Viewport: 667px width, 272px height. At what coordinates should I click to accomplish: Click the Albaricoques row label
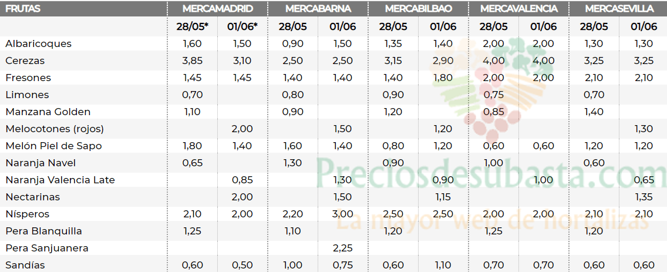coord(38,43)
